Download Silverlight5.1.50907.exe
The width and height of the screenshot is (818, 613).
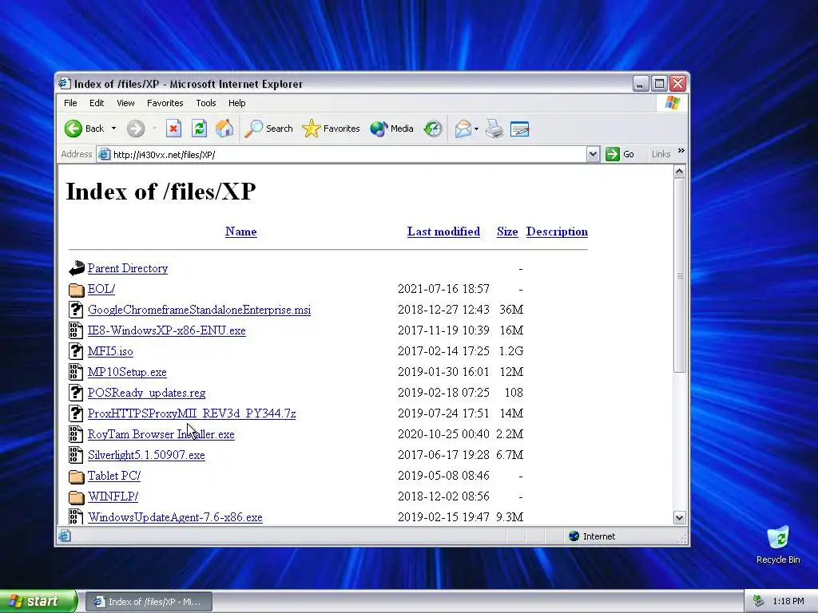[x=146, y=455]
